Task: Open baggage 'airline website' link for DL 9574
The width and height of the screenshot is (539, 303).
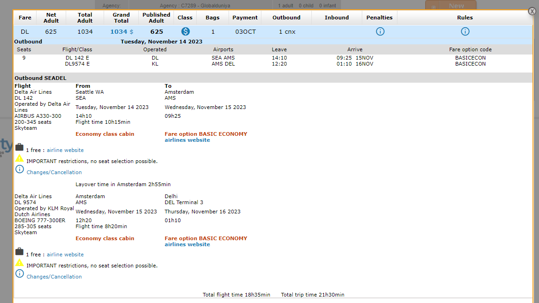Action: click(x=65, y=255)
